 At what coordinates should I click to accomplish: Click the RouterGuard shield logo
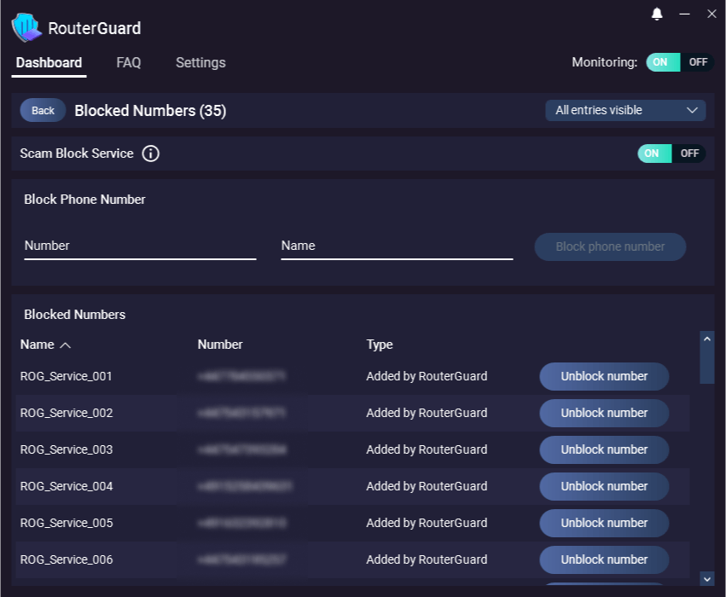[x=26, y=27]
